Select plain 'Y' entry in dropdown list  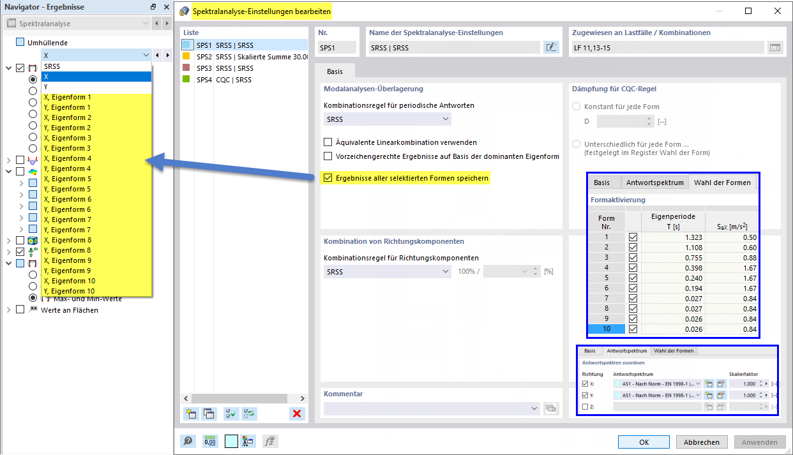pos(96,87)
